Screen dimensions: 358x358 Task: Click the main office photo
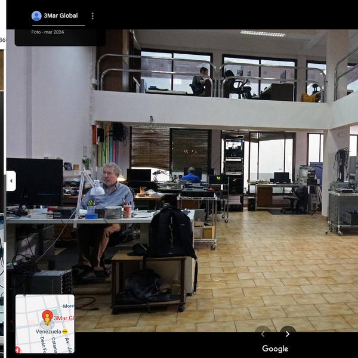coord(239,179)
